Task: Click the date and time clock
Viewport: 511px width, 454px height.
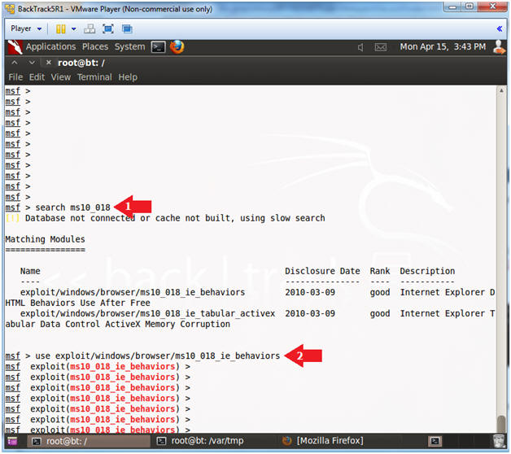Action: pos(443,47)
